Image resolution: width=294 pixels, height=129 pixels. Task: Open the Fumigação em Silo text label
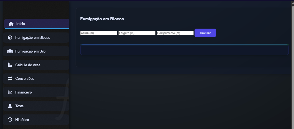[x=30, y=51]
